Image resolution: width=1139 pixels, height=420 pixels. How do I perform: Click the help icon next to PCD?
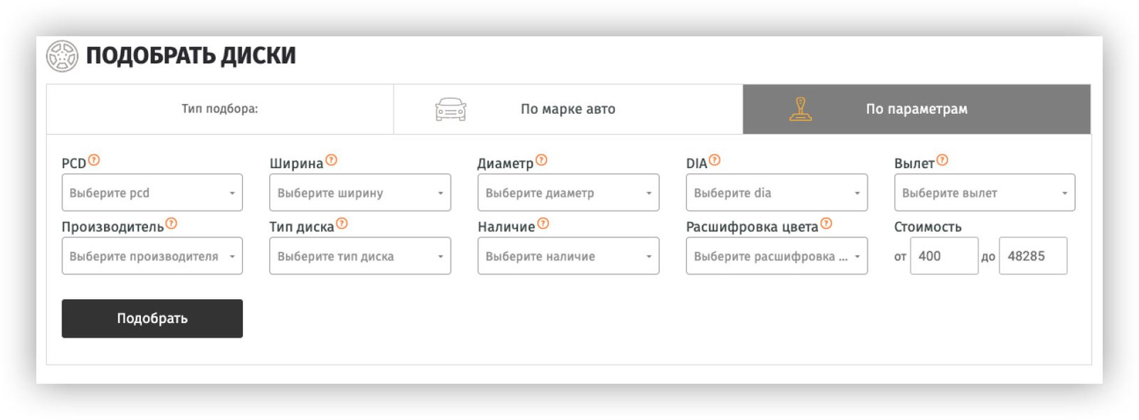click(94, 161)
